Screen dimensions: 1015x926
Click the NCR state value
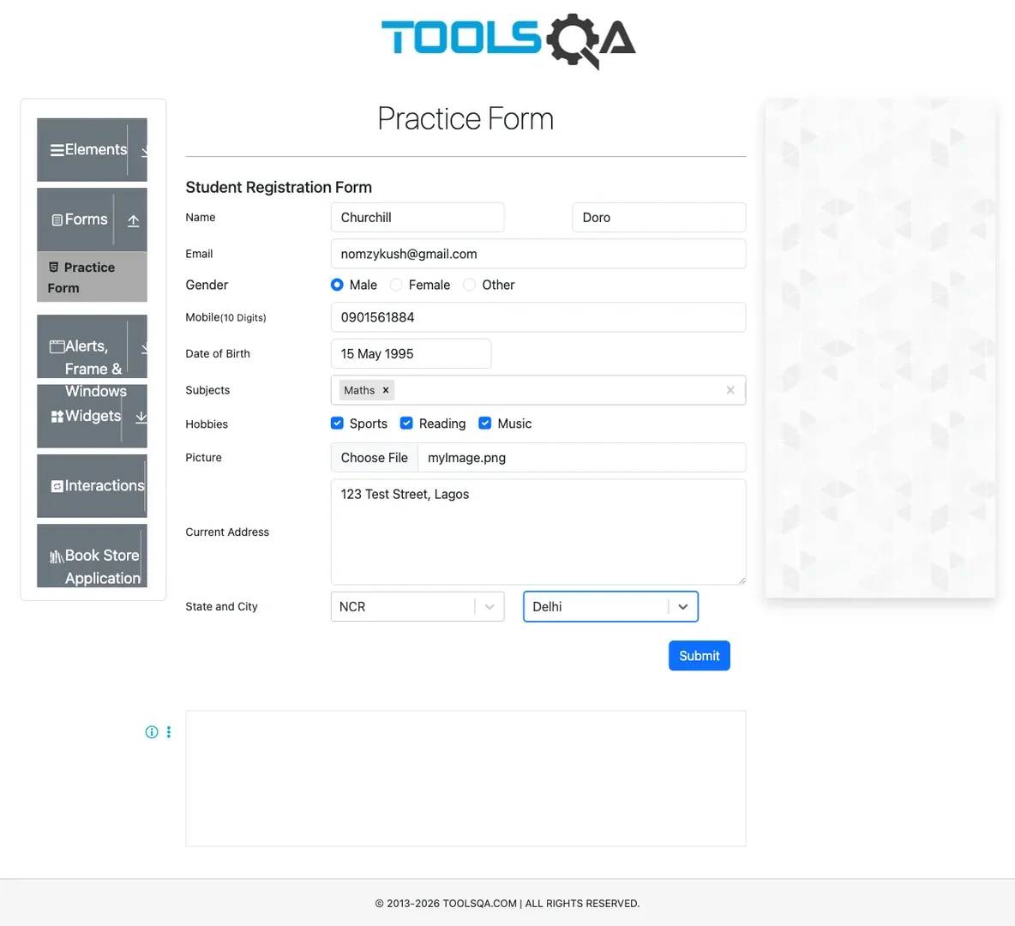click(x=352, y=607)
